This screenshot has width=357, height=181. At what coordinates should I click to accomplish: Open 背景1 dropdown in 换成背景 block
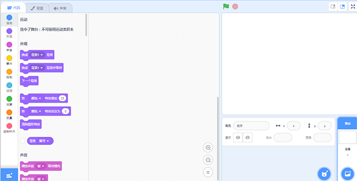click(37, 55)
